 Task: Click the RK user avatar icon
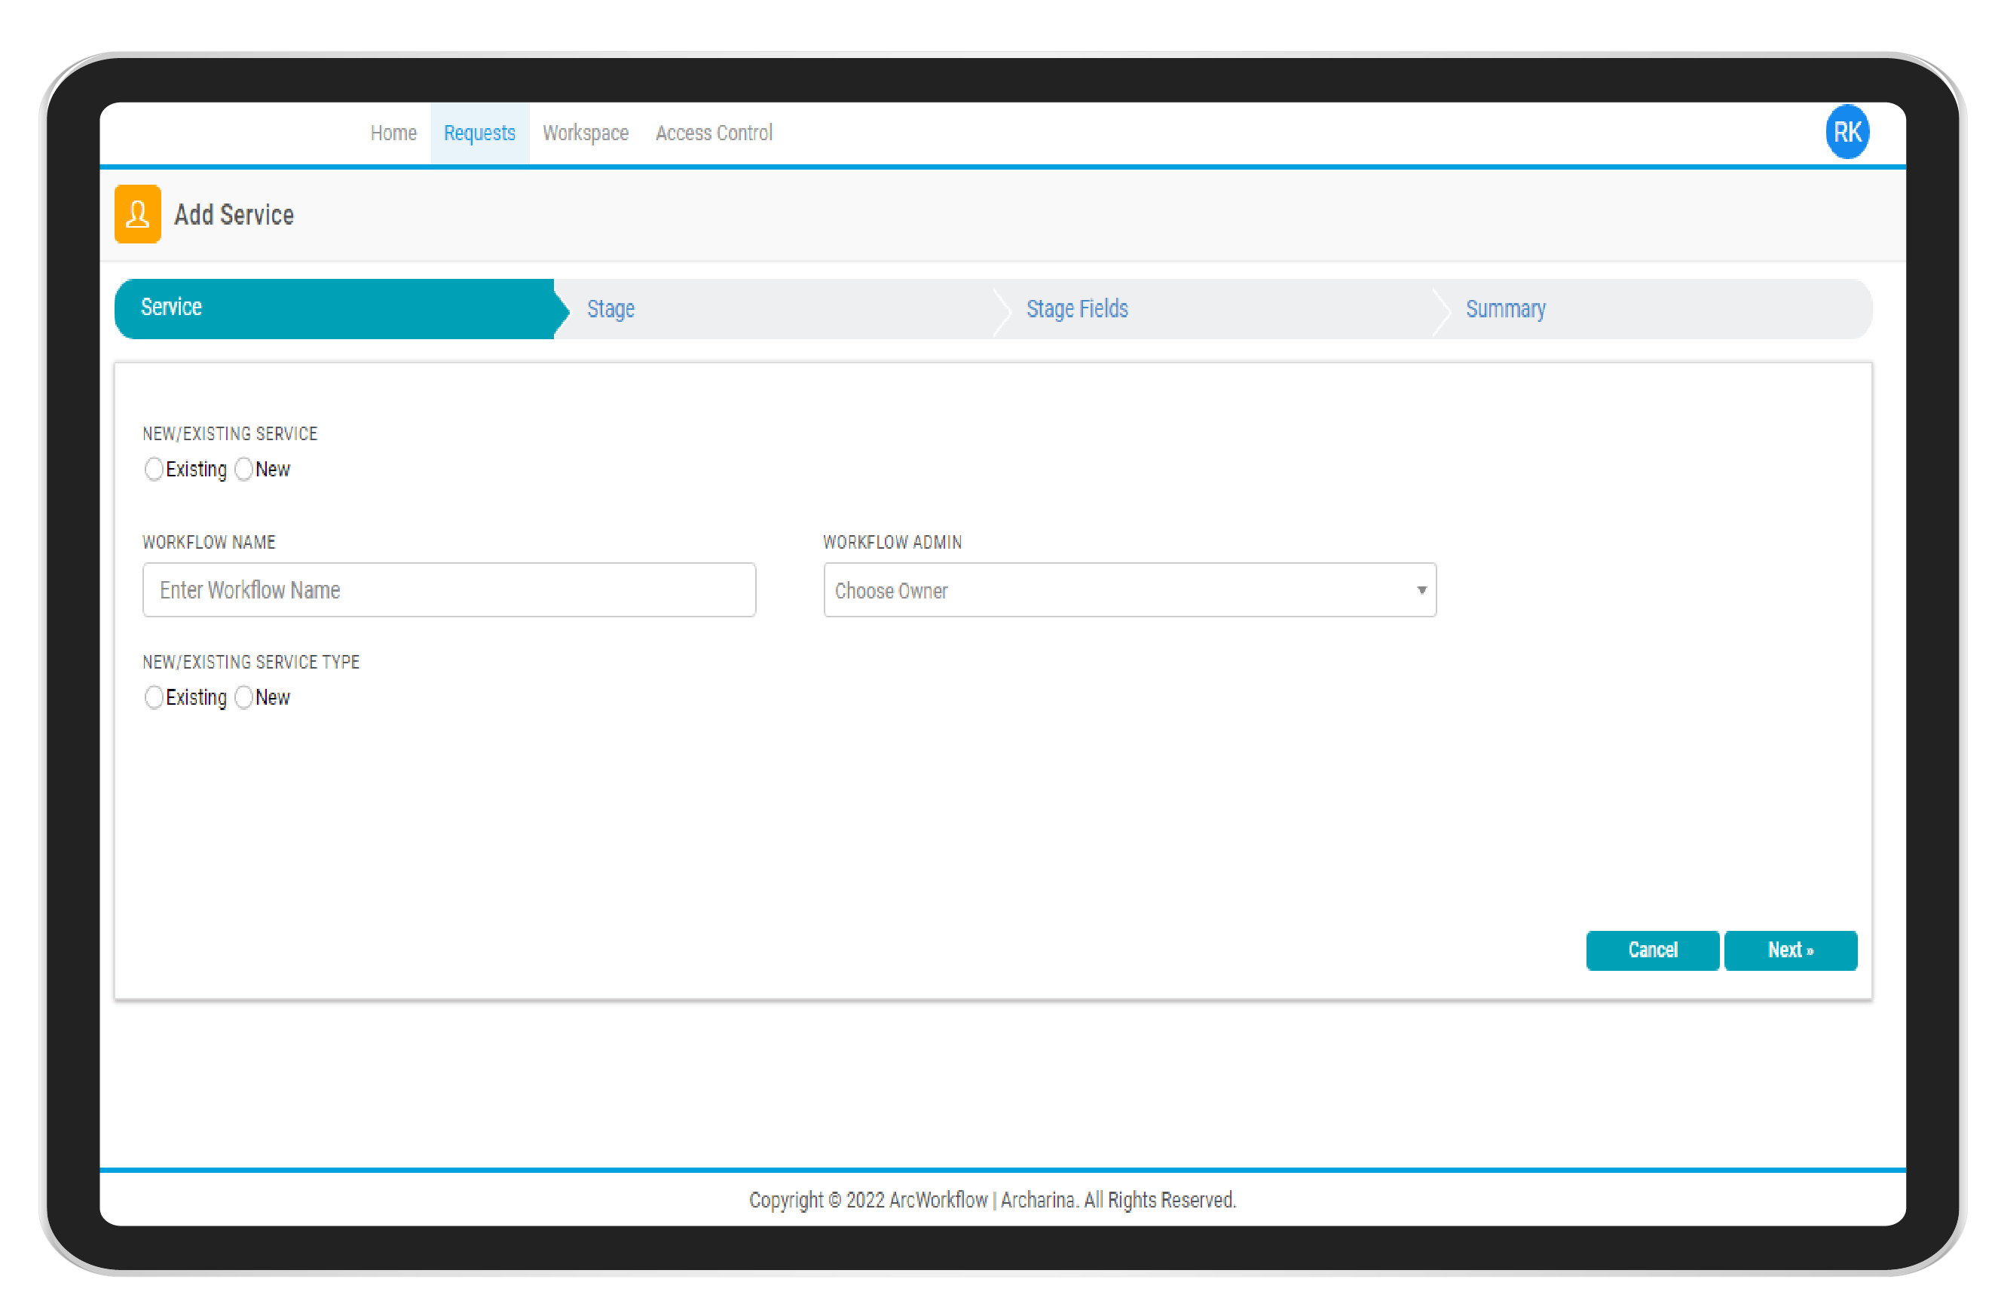1843,131
